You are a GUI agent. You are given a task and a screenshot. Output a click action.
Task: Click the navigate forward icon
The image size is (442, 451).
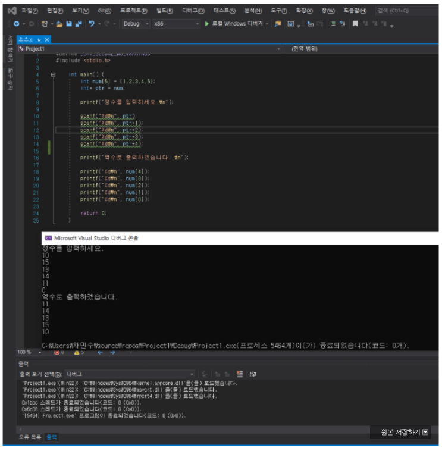(x=32, y=24)
